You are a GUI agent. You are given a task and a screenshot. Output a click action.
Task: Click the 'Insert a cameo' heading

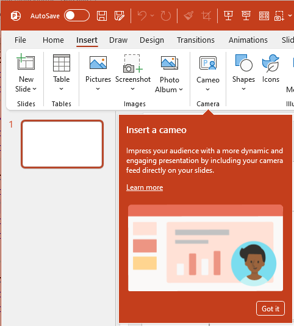(x=156, y=130)
